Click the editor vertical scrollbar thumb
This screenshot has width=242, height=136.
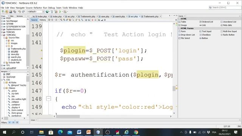tap(174, 88)
